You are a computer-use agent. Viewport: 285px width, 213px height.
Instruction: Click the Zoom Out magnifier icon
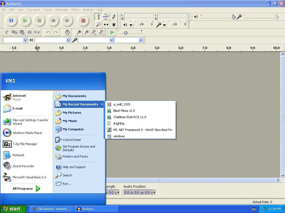[87, 32]
